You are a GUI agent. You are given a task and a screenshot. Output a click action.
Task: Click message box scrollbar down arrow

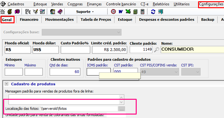click(121, 102)
